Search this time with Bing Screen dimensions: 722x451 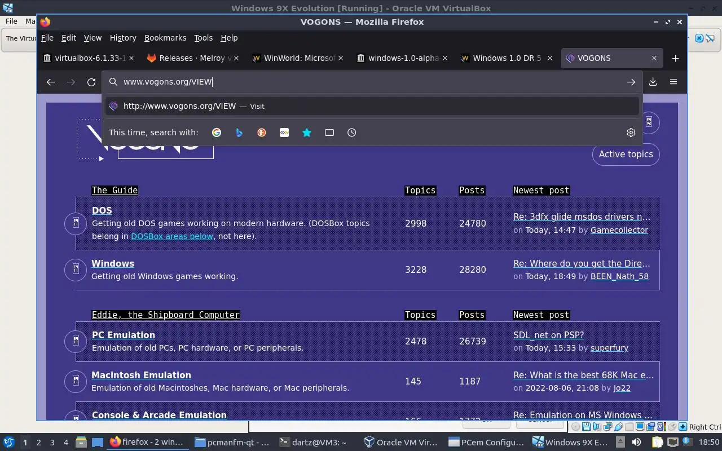pyautogui.click(x=239, y=132)
